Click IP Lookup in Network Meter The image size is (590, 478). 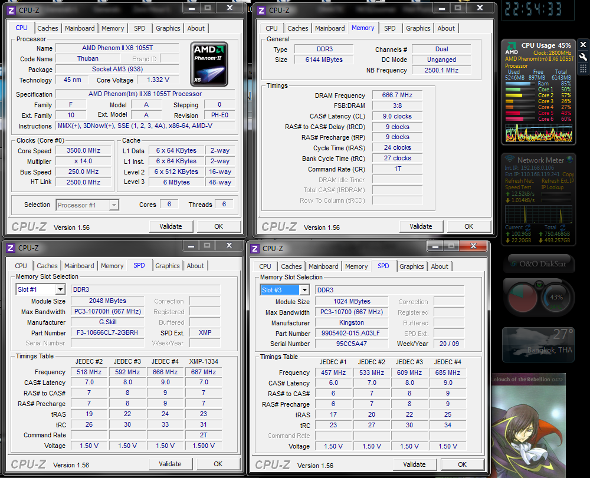[x=552, y=187]
